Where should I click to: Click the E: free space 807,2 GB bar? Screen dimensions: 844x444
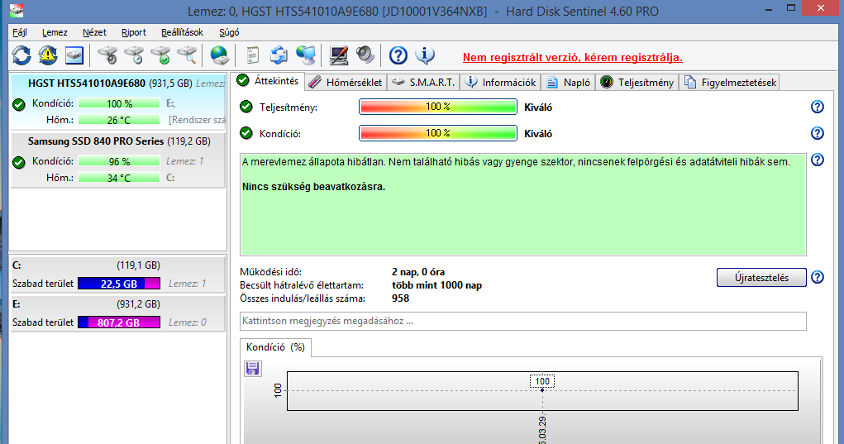[x=119, y=322]
